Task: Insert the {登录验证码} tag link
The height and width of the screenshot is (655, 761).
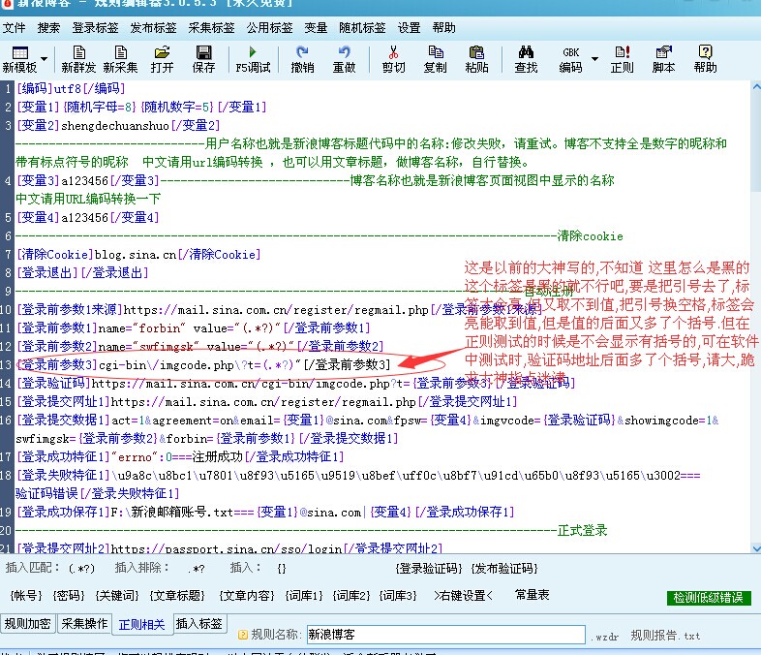Action: [429, 567]
